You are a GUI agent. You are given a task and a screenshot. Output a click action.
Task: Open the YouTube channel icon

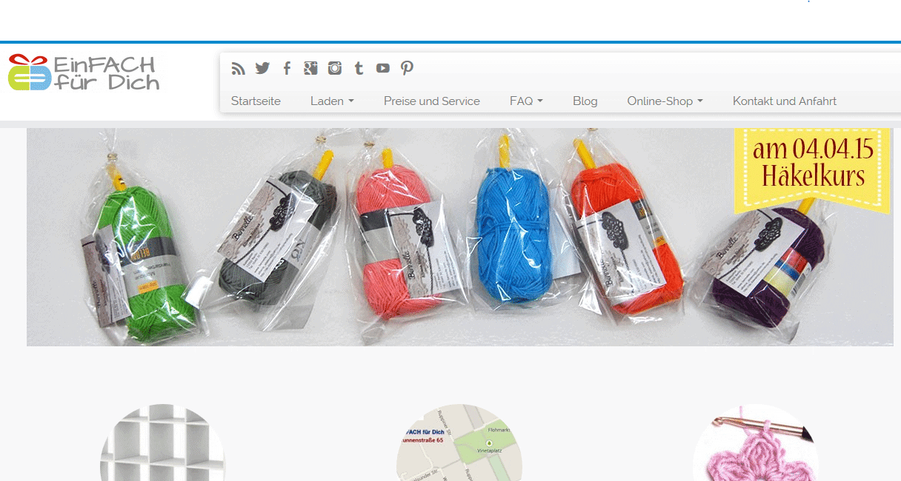pyautogui.click(x=382, y=68)
